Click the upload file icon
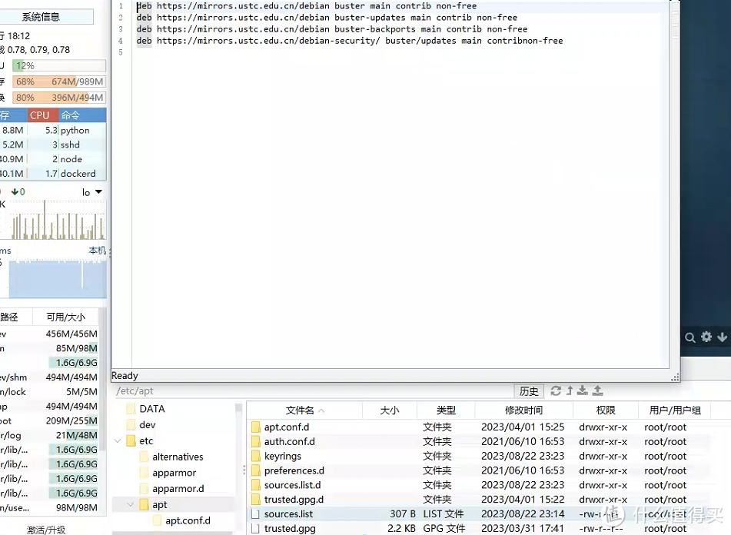The height and width of the screenshot is (535, 731). coord(597,391)
